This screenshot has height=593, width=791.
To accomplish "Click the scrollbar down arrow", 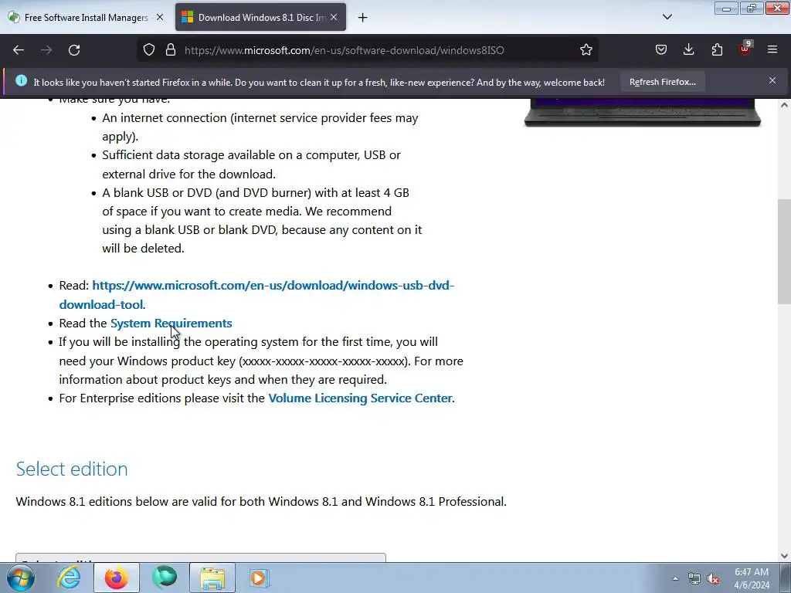I will pos(784,556).
